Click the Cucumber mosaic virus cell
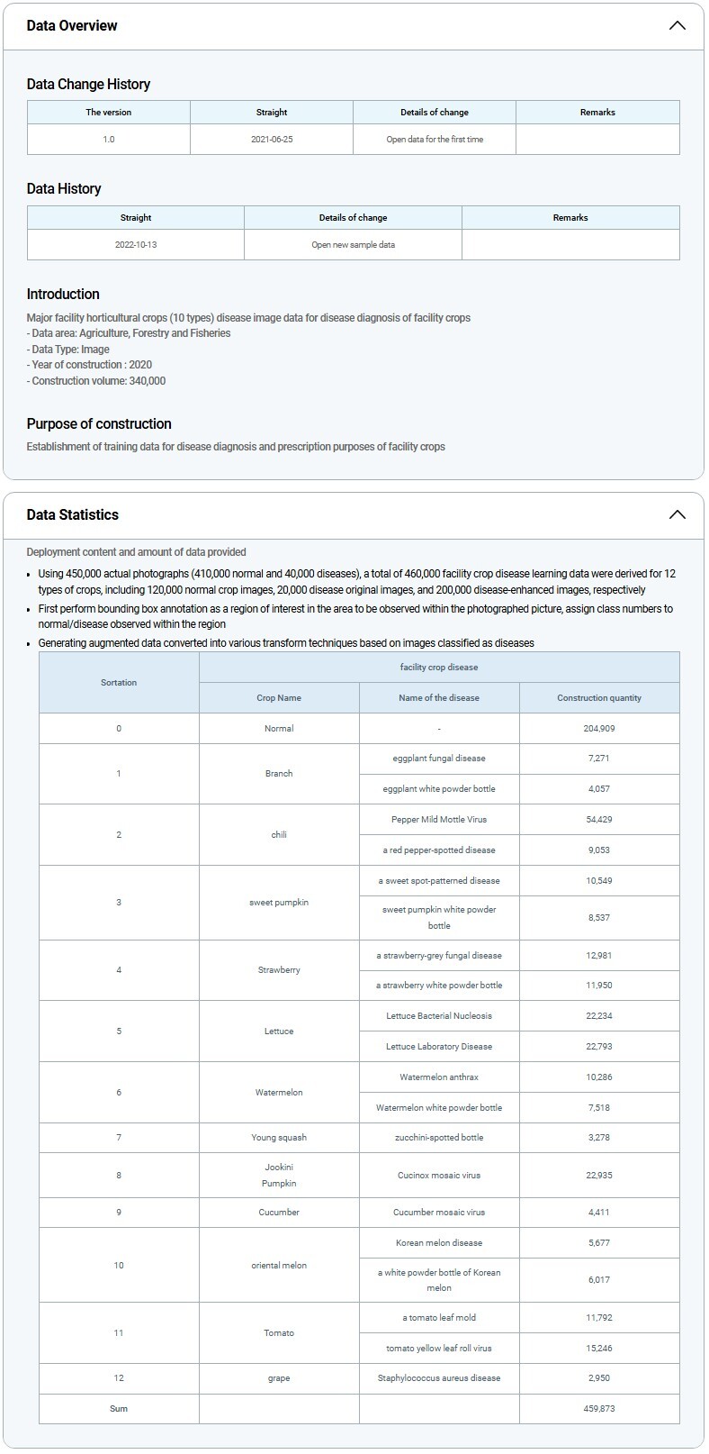Image resolution: width=709 pixels, height=1454 pixels. (x=439, y=1212)
